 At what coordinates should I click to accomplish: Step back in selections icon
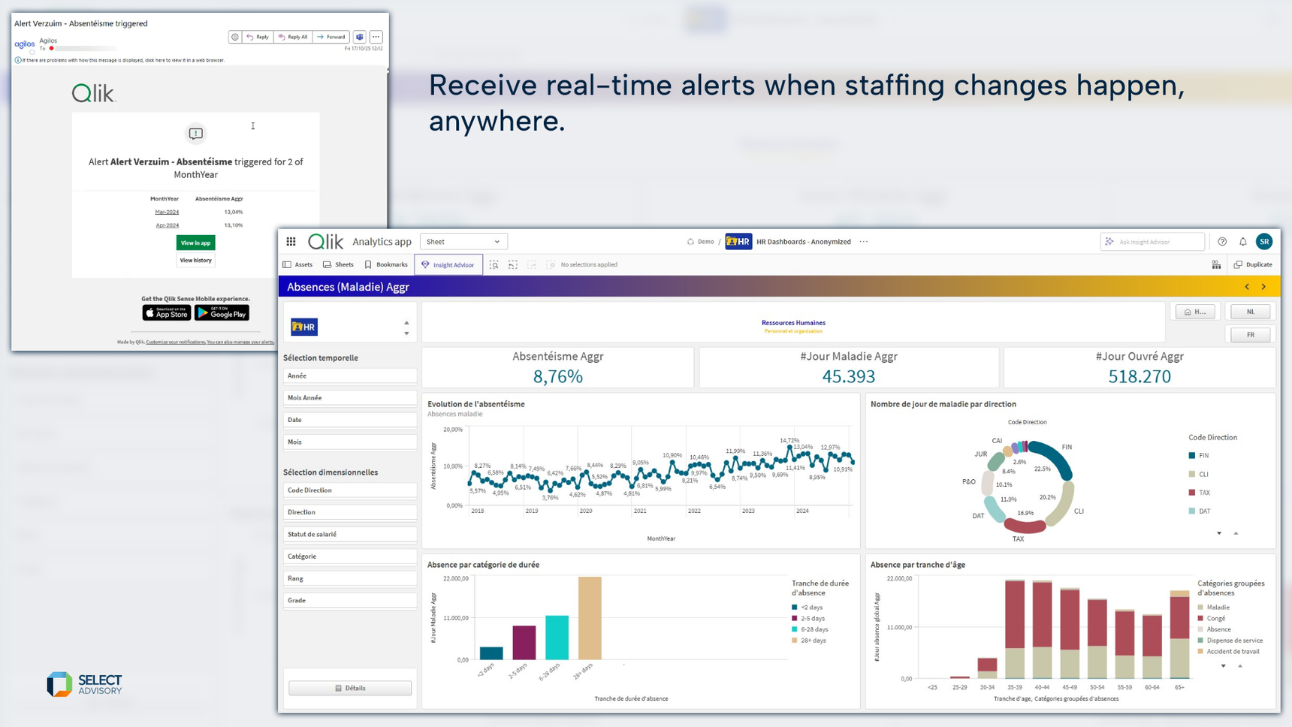point(513,264)
